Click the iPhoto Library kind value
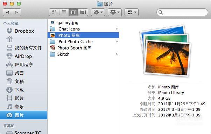The width and height of the screenshot is (211, 134). [171, 93]
